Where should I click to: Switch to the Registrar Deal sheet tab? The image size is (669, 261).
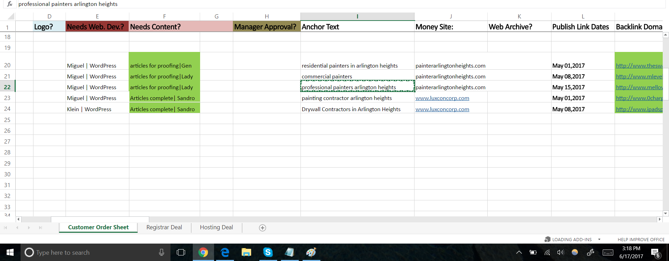tap(164, 227)
